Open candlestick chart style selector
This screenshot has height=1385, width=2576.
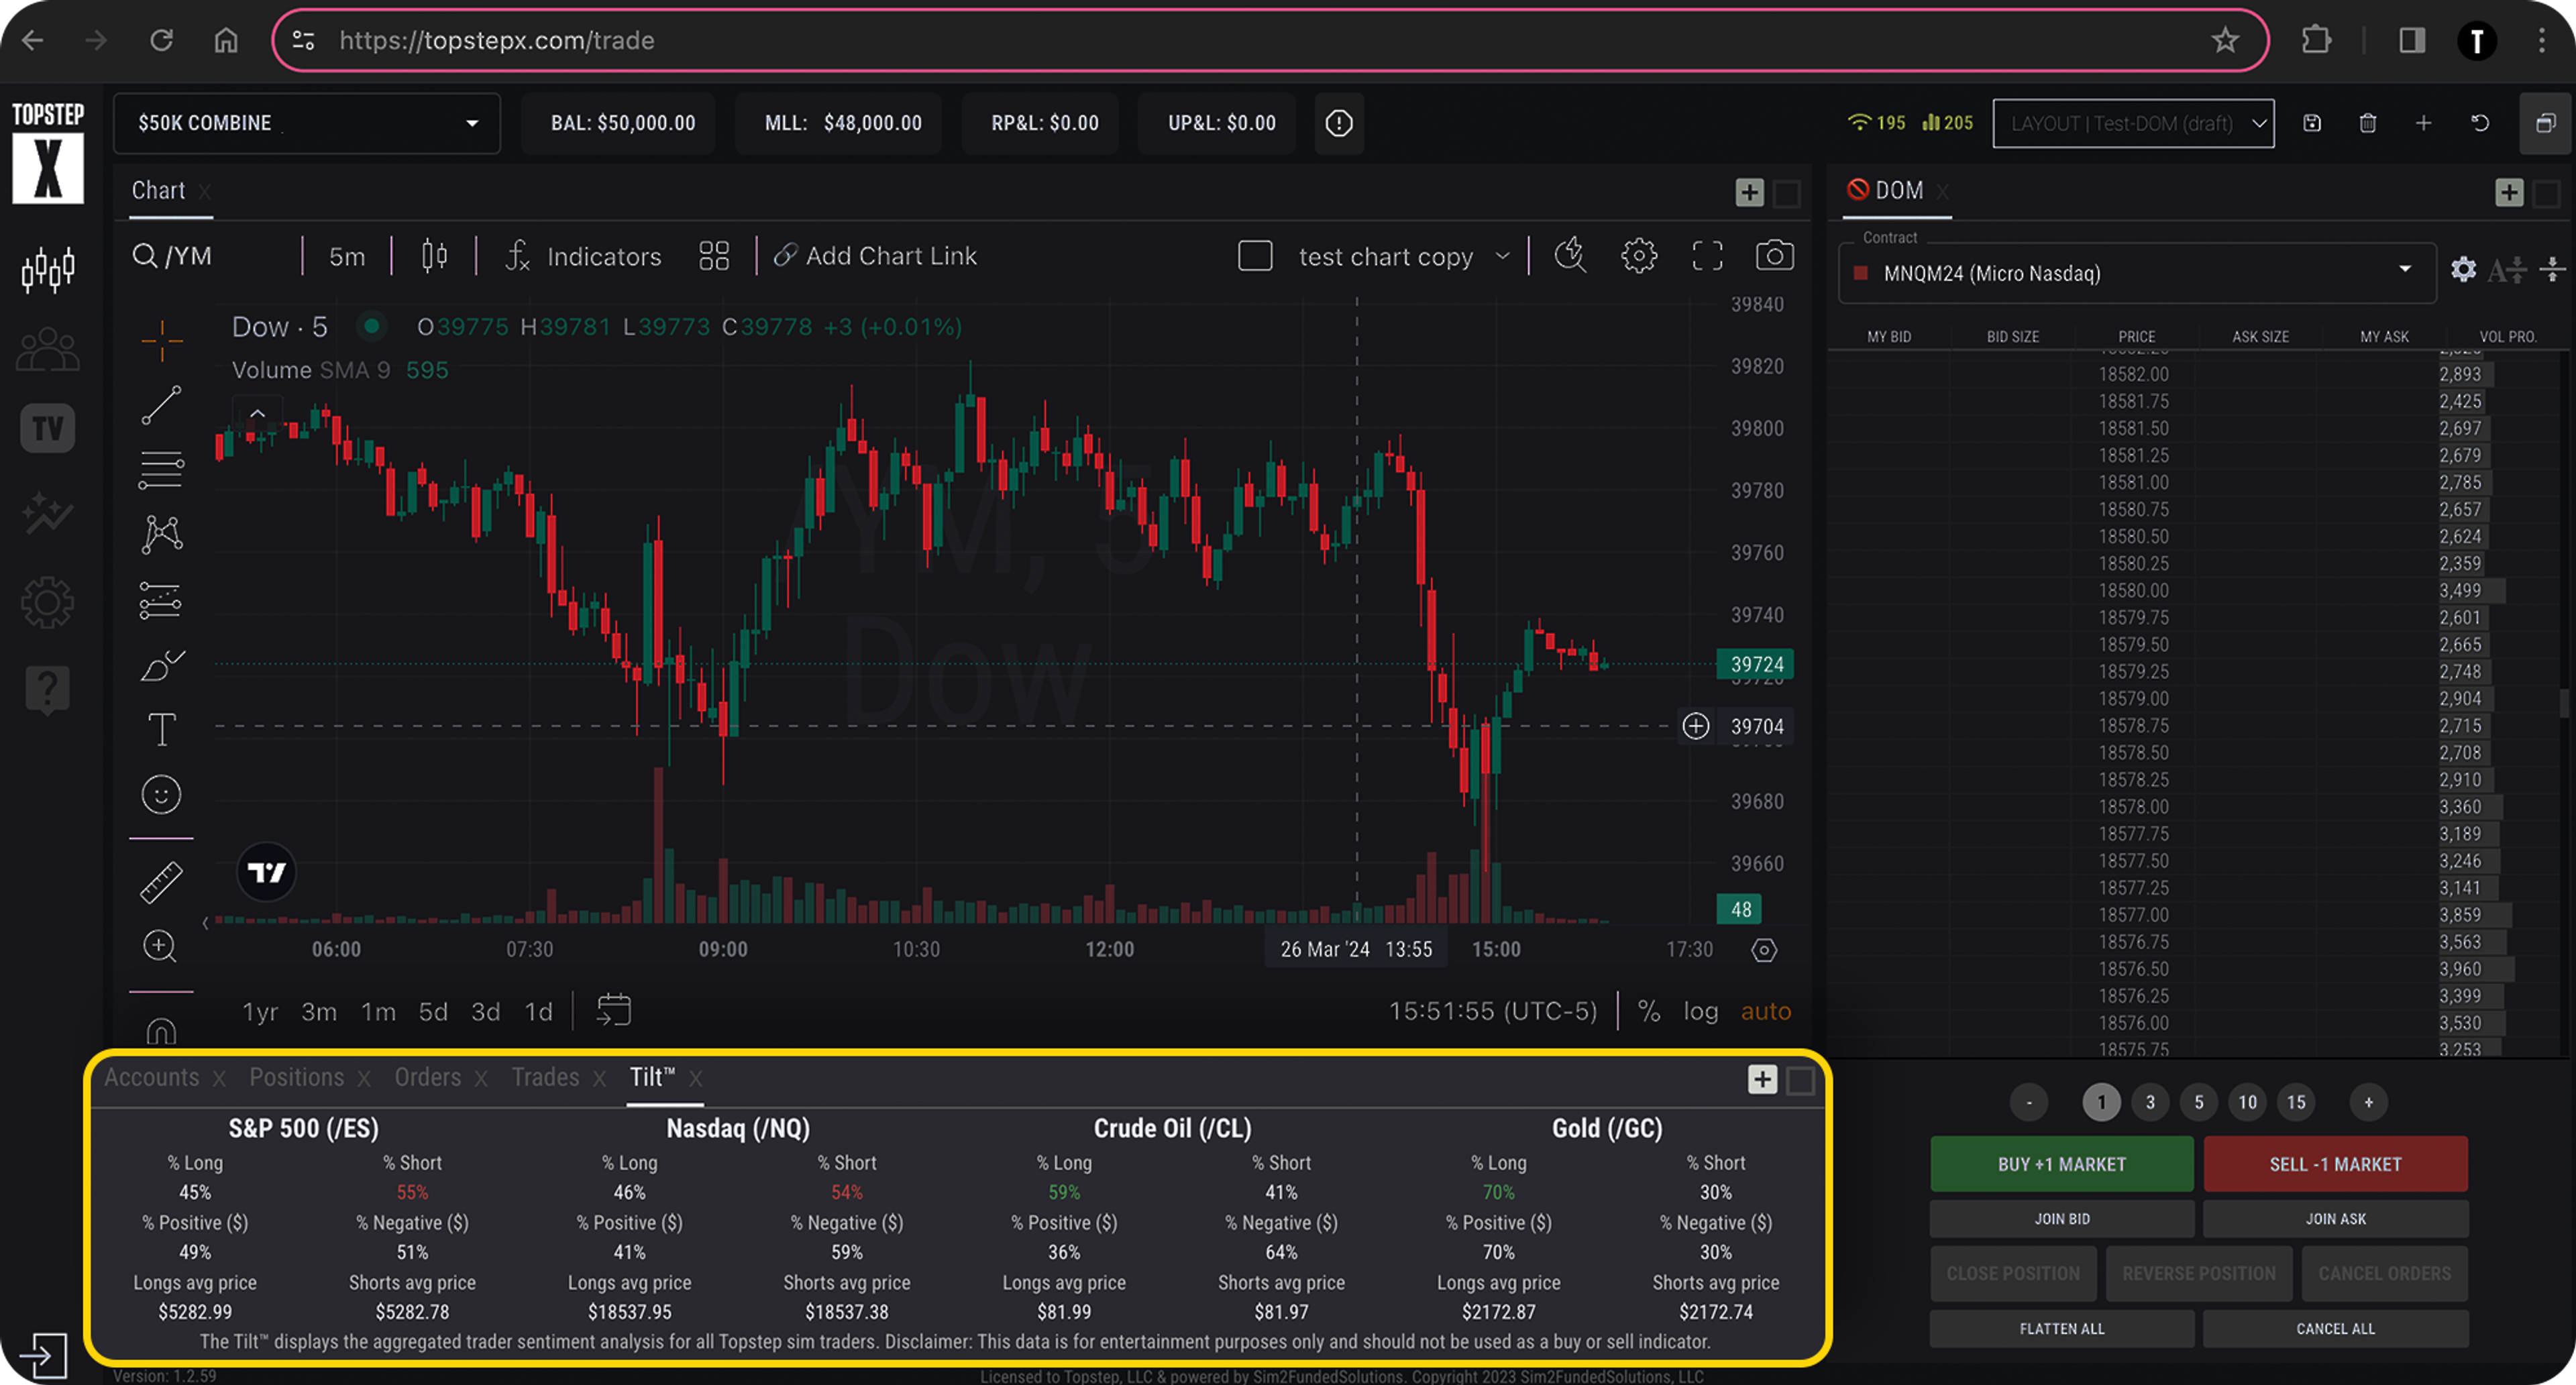coord(434,256)
